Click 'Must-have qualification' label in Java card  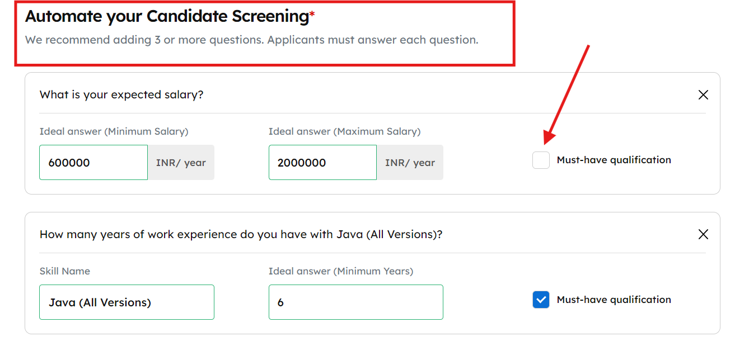pos(614,300)
